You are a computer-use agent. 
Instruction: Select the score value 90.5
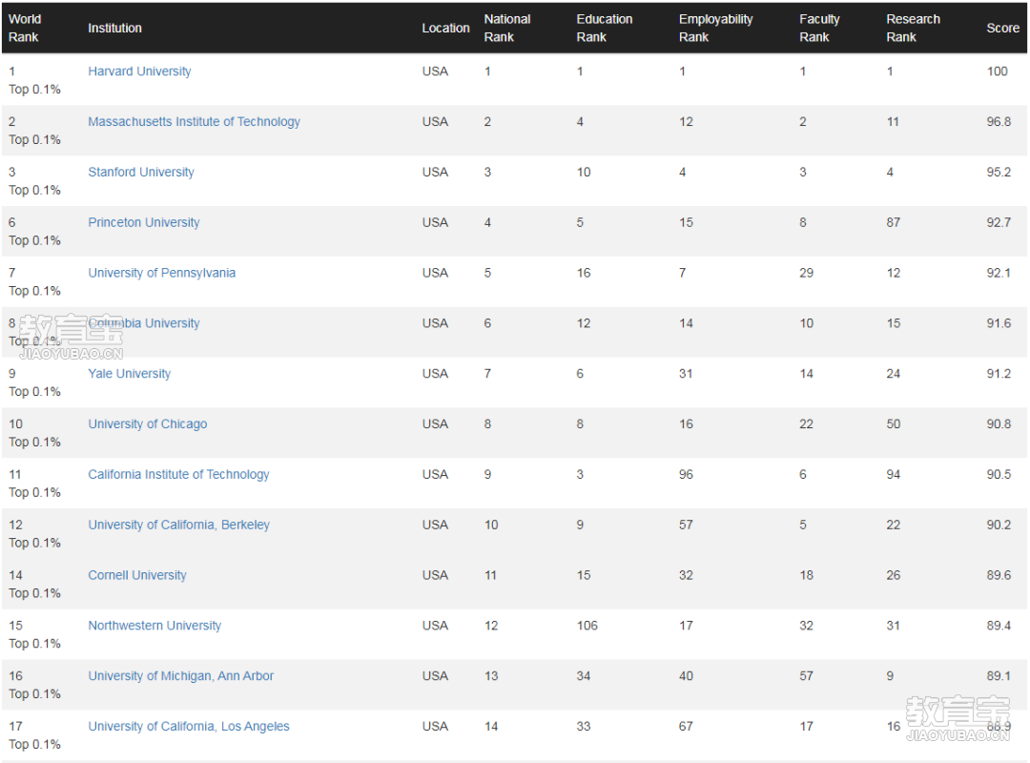click(x=999, y=475)
